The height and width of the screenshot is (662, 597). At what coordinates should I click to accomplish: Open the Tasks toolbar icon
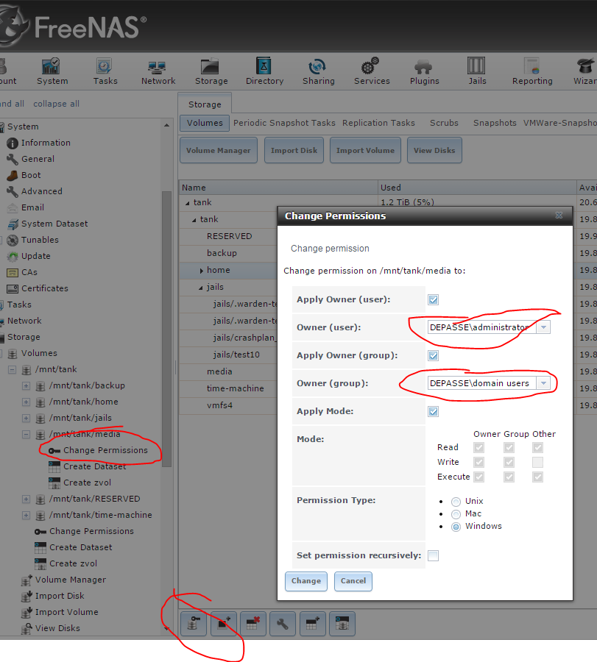pos(105,71)
